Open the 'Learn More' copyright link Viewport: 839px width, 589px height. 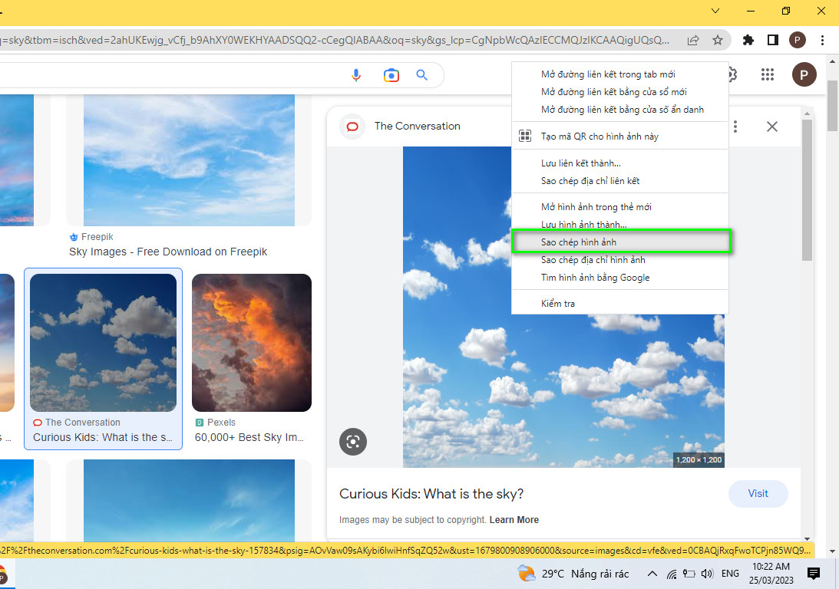pos(514,519)
